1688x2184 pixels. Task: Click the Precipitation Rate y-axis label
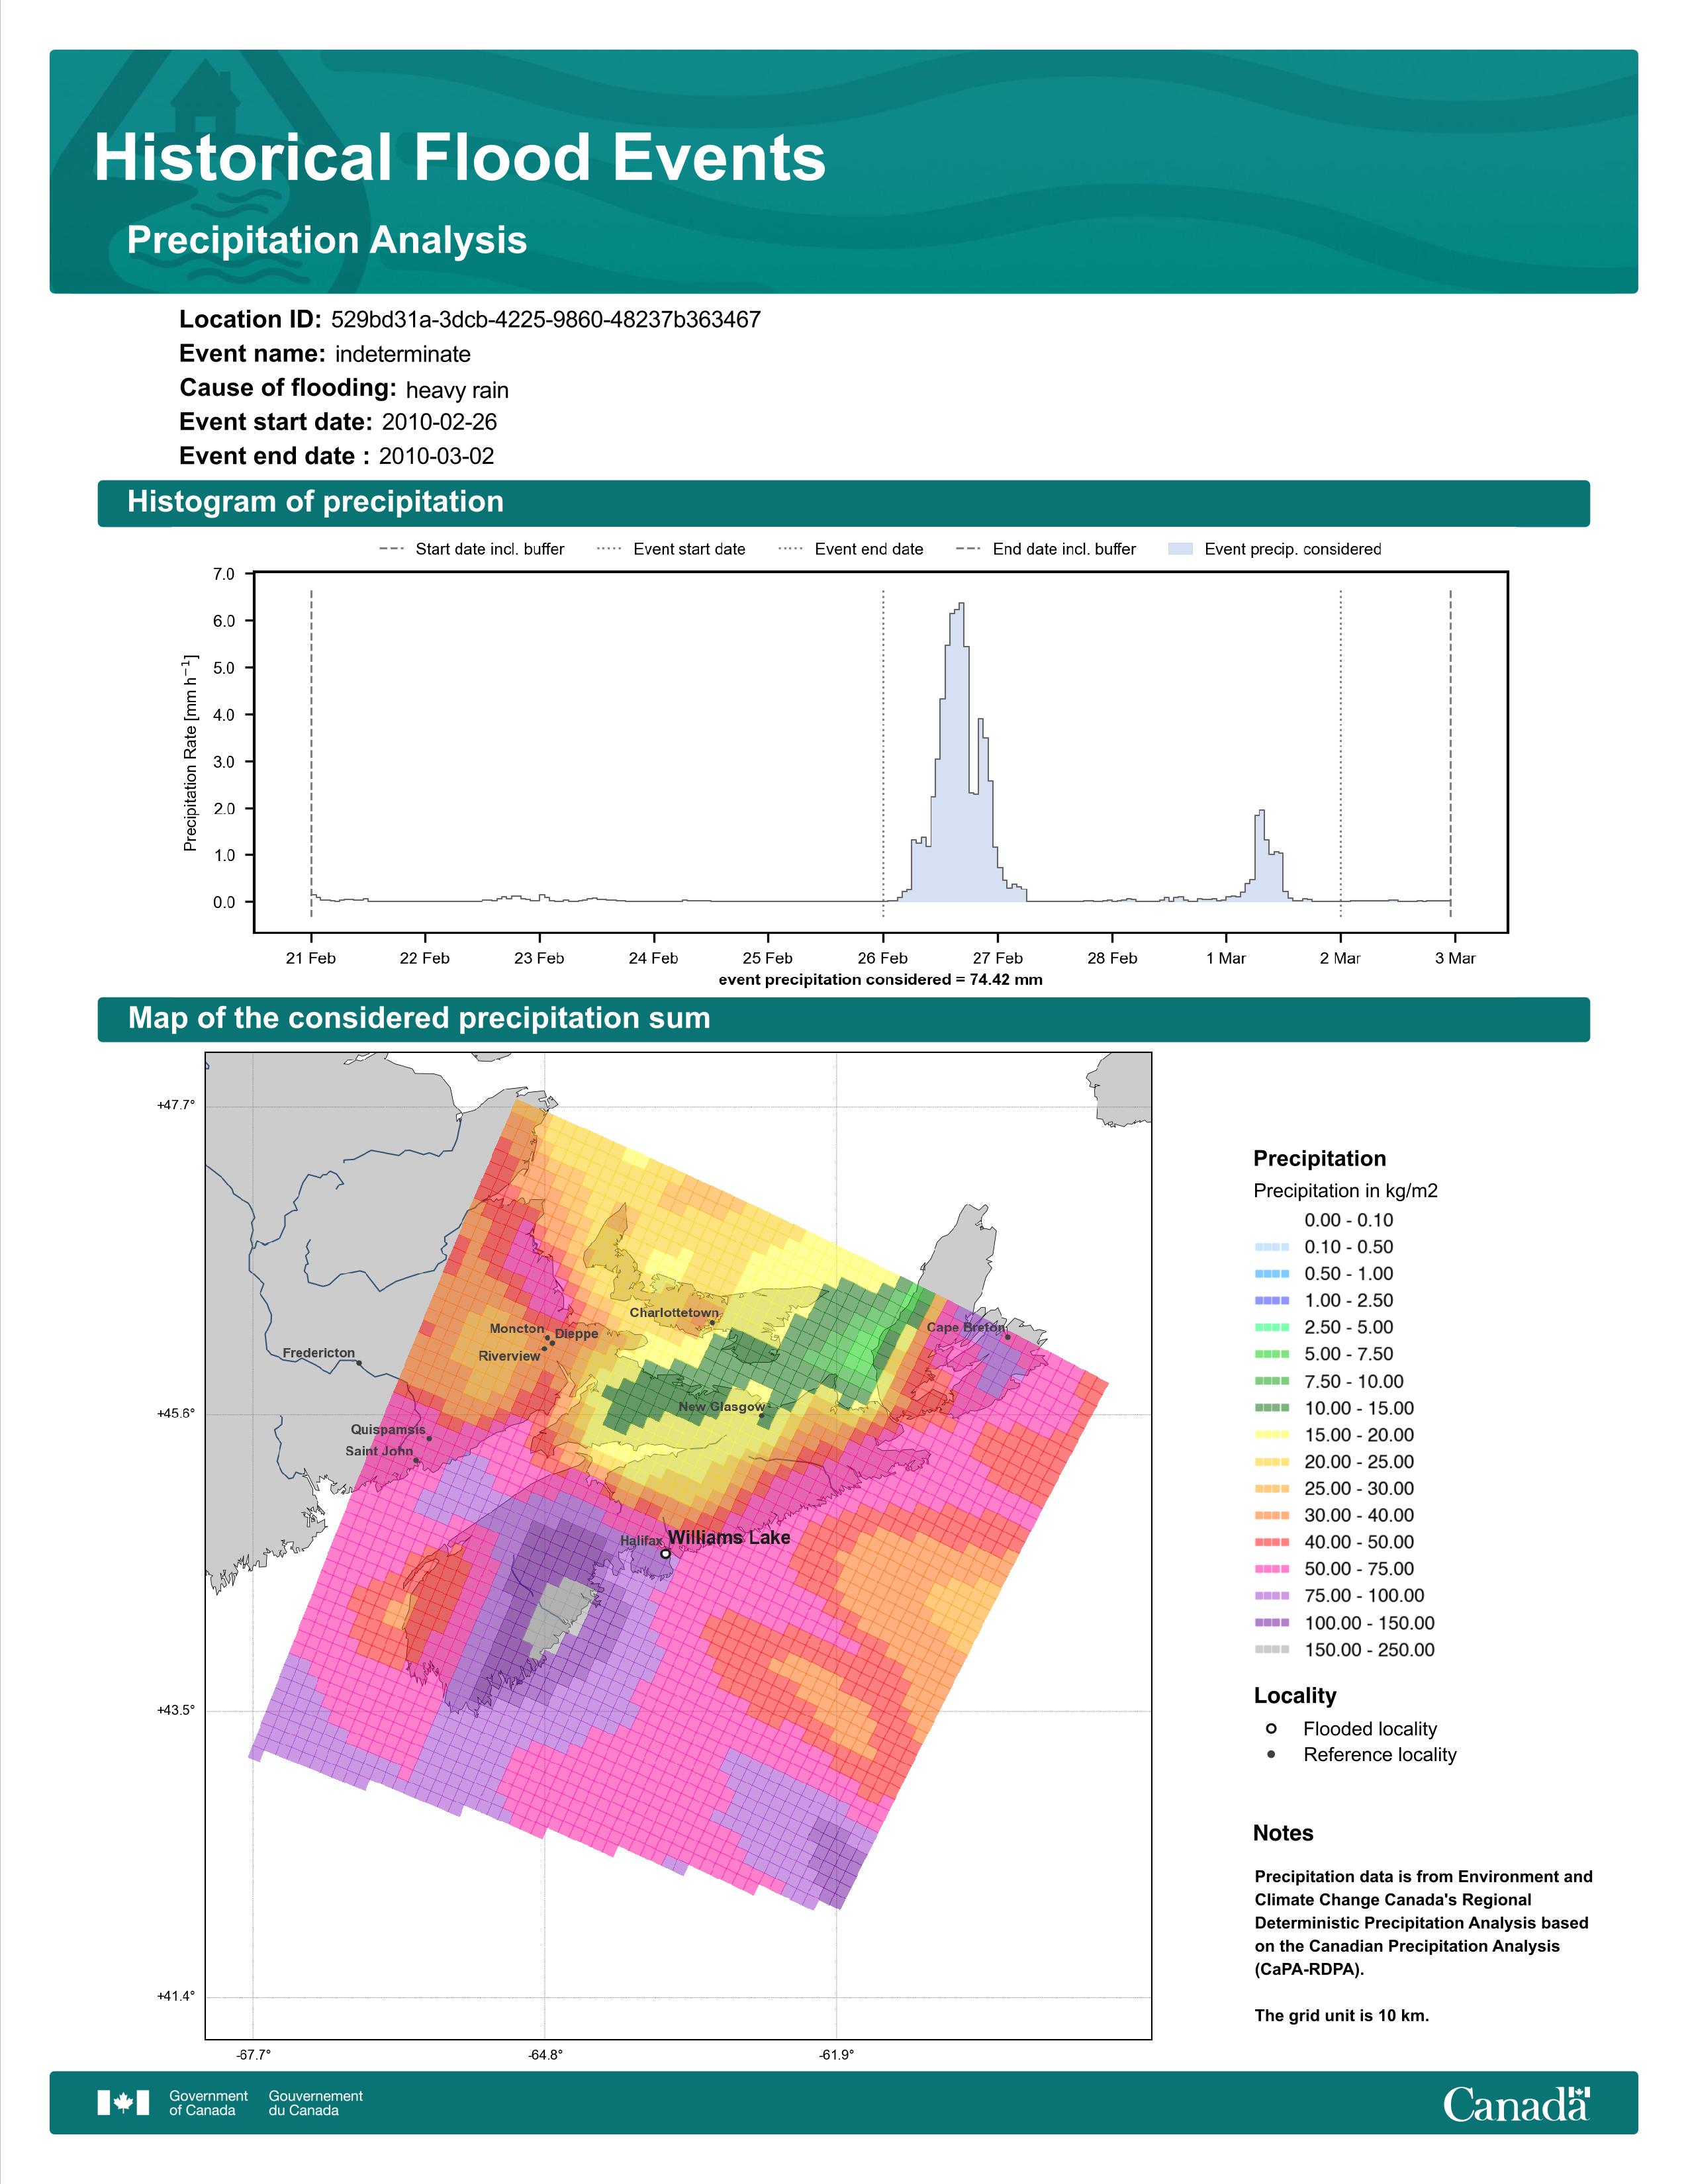(x=190, y=754)
